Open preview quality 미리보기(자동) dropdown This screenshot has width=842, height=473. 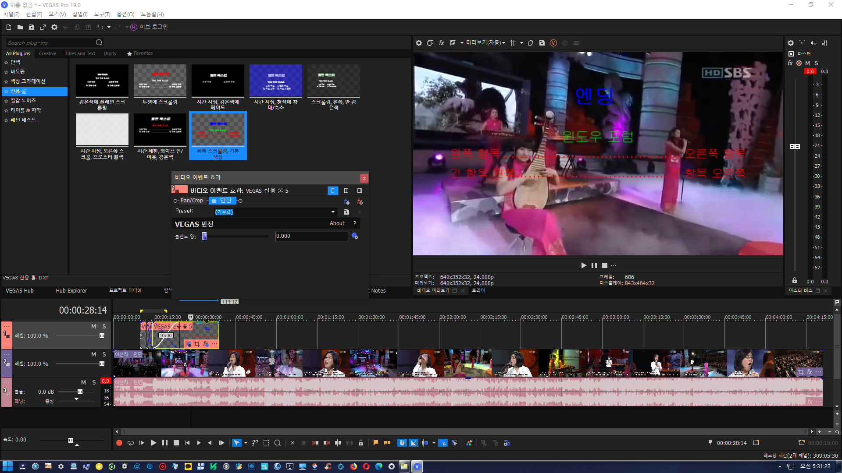pyautogui.click(x=485, y=43)
